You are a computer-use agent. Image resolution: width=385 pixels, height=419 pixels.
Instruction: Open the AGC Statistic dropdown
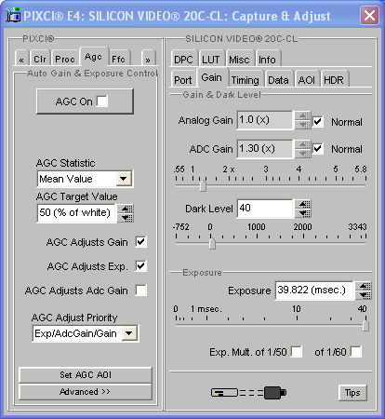pyautogui.click(x=124, y=179)
